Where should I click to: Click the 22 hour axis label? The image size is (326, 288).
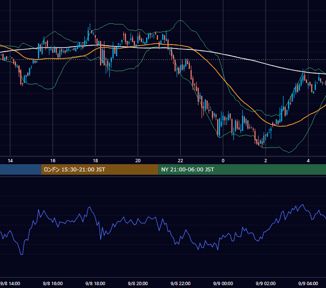coord(180,161)
